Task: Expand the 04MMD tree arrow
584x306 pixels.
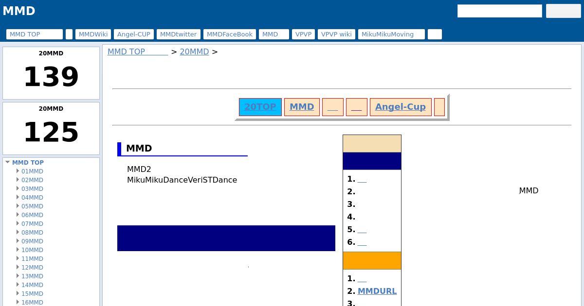Action: [18, 197]
